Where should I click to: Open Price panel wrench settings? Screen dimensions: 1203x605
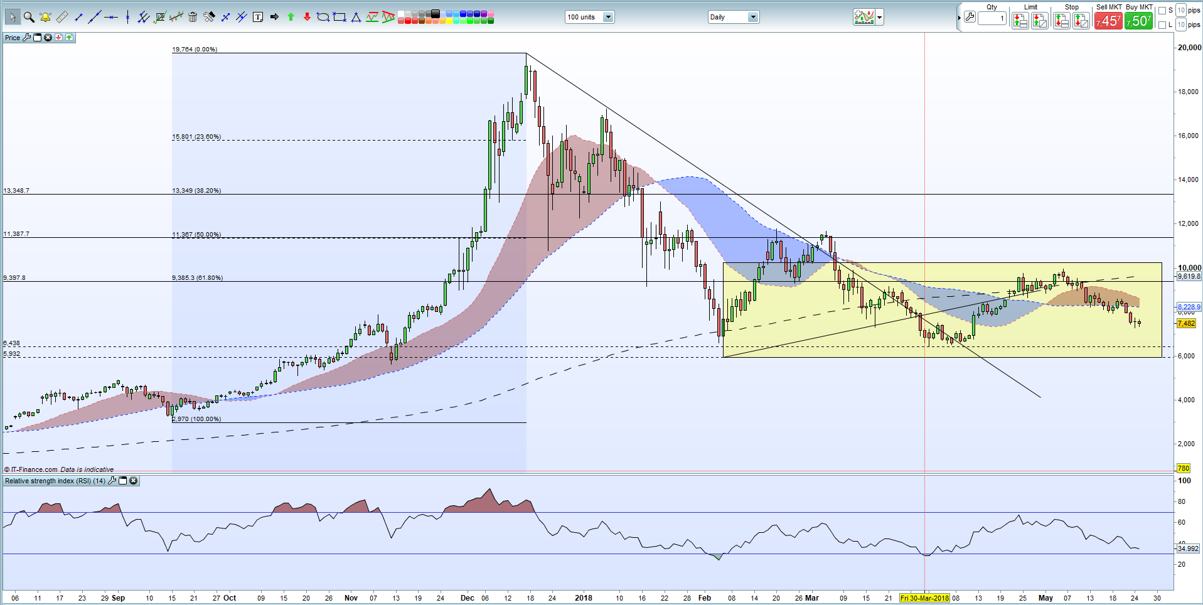(26, 38)
